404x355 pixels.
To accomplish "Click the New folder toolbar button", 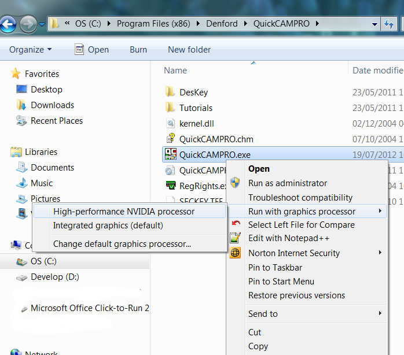I will (x=189, y=50).
